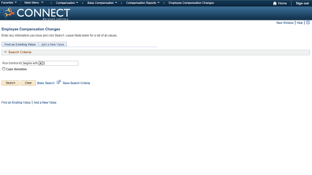Click the Home text link
This screenshot has height=175, width=312.
click(x=282, y=3)
